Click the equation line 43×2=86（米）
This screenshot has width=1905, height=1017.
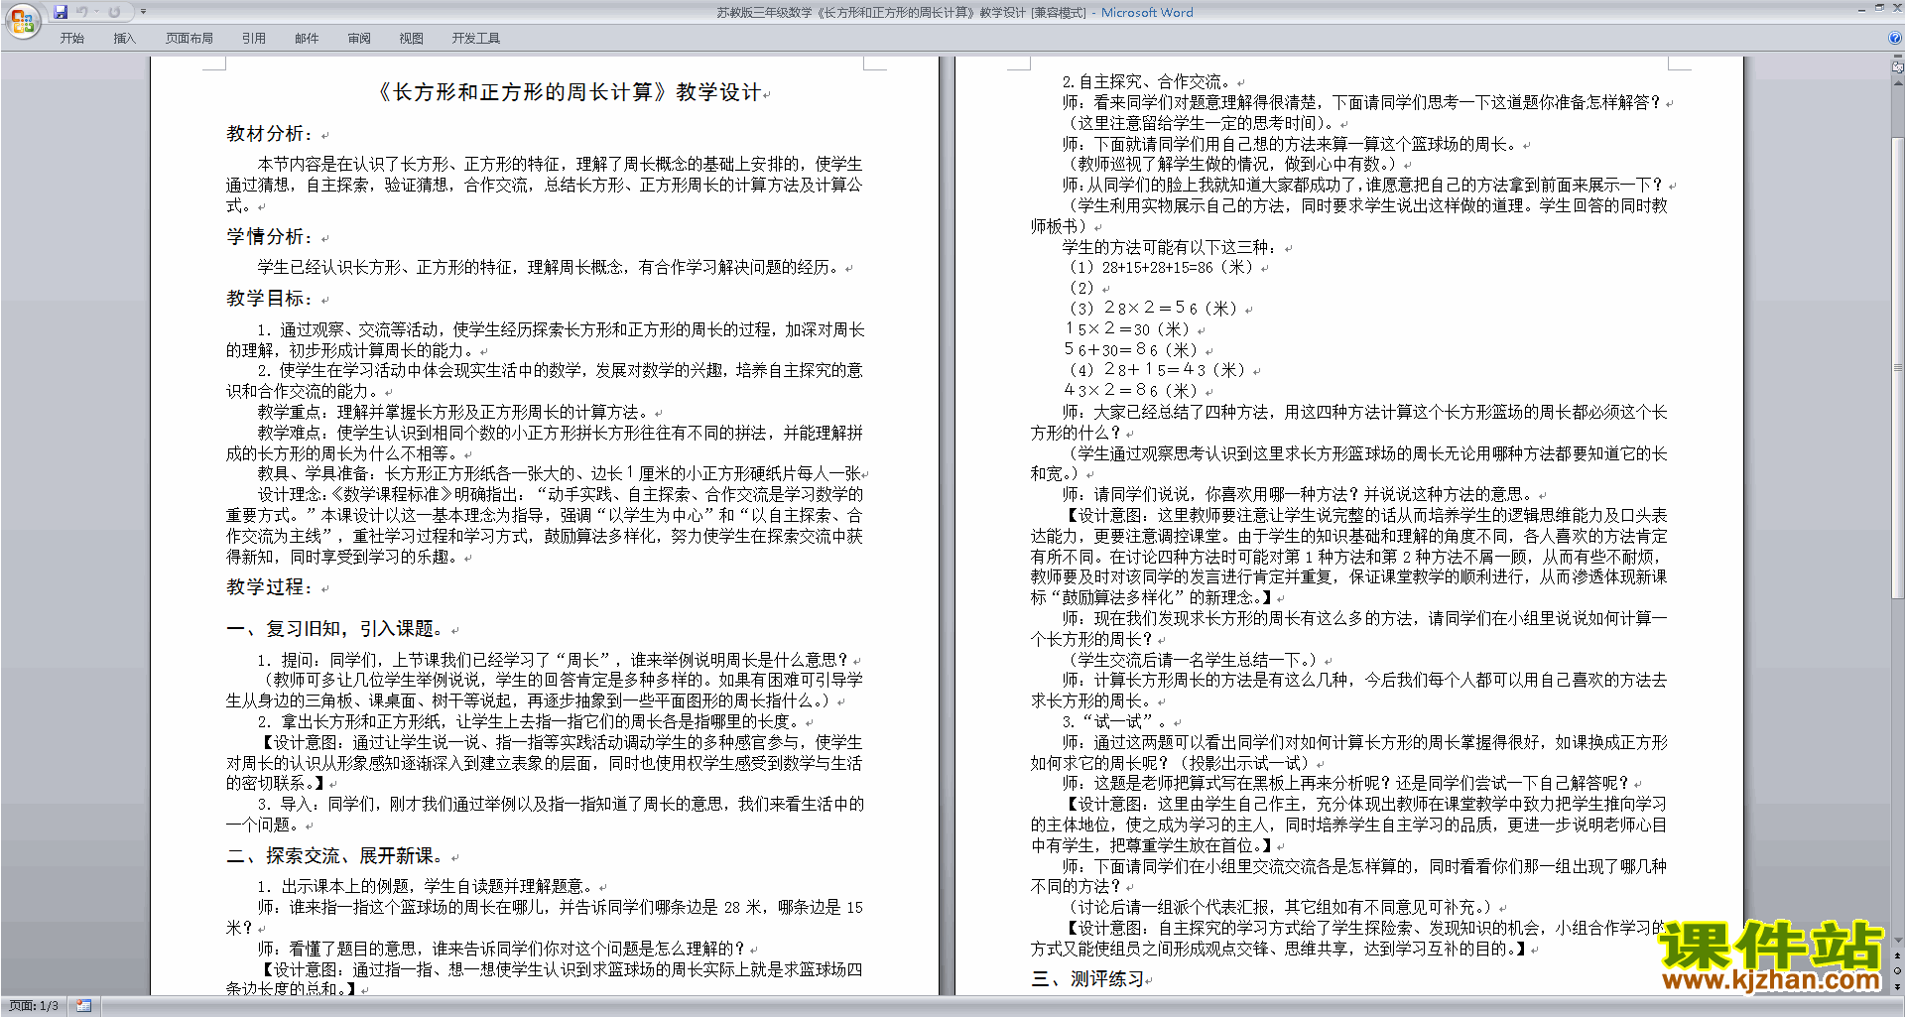coord(1132,391)
